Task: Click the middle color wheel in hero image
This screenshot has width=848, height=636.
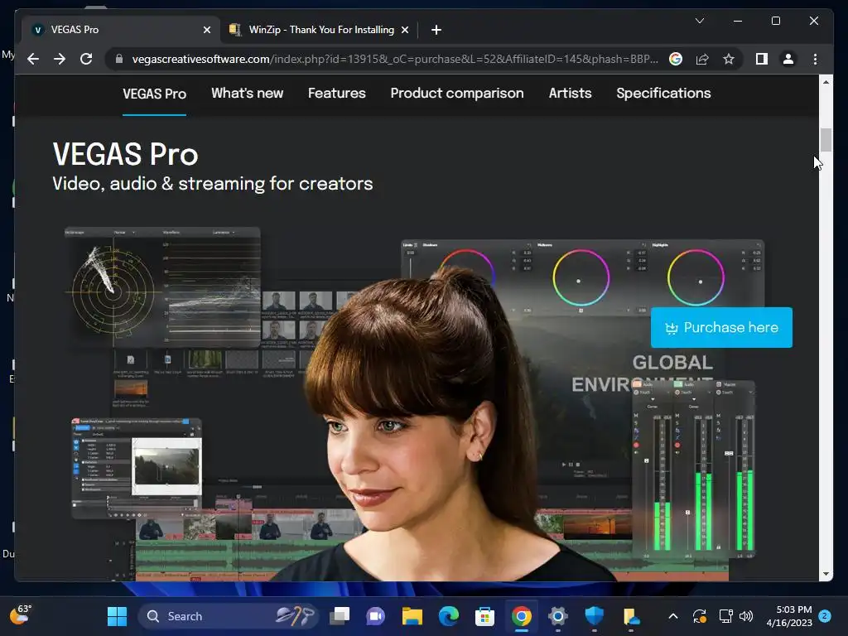Action: (581, 278)
